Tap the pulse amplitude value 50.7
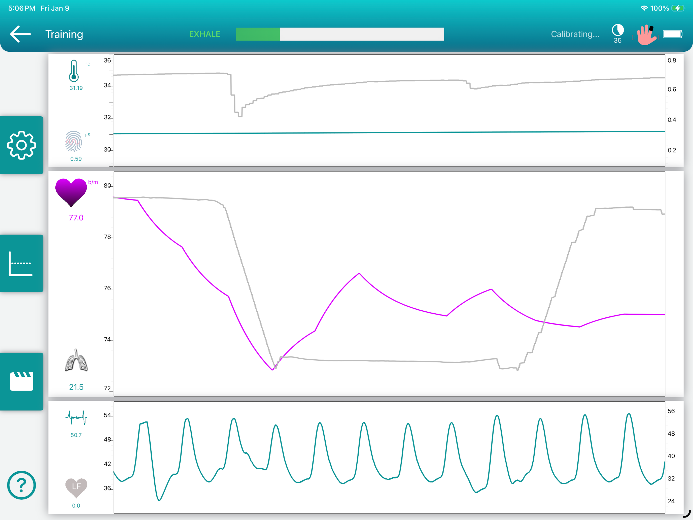The image size is (693, 520). [76, 435]
